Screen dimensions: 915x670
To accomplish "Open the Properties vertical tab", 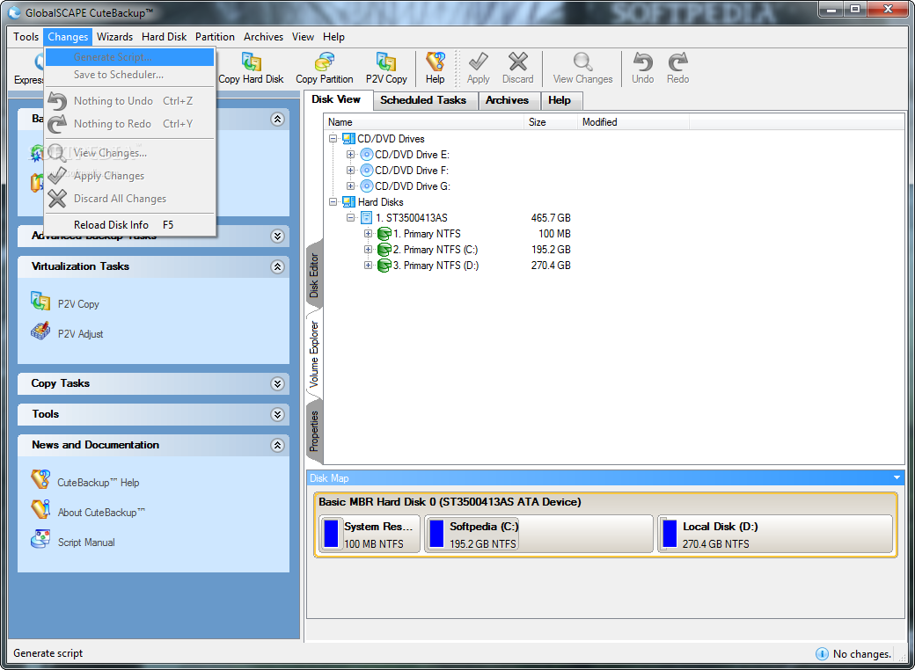I will click(x=314, y=430).
